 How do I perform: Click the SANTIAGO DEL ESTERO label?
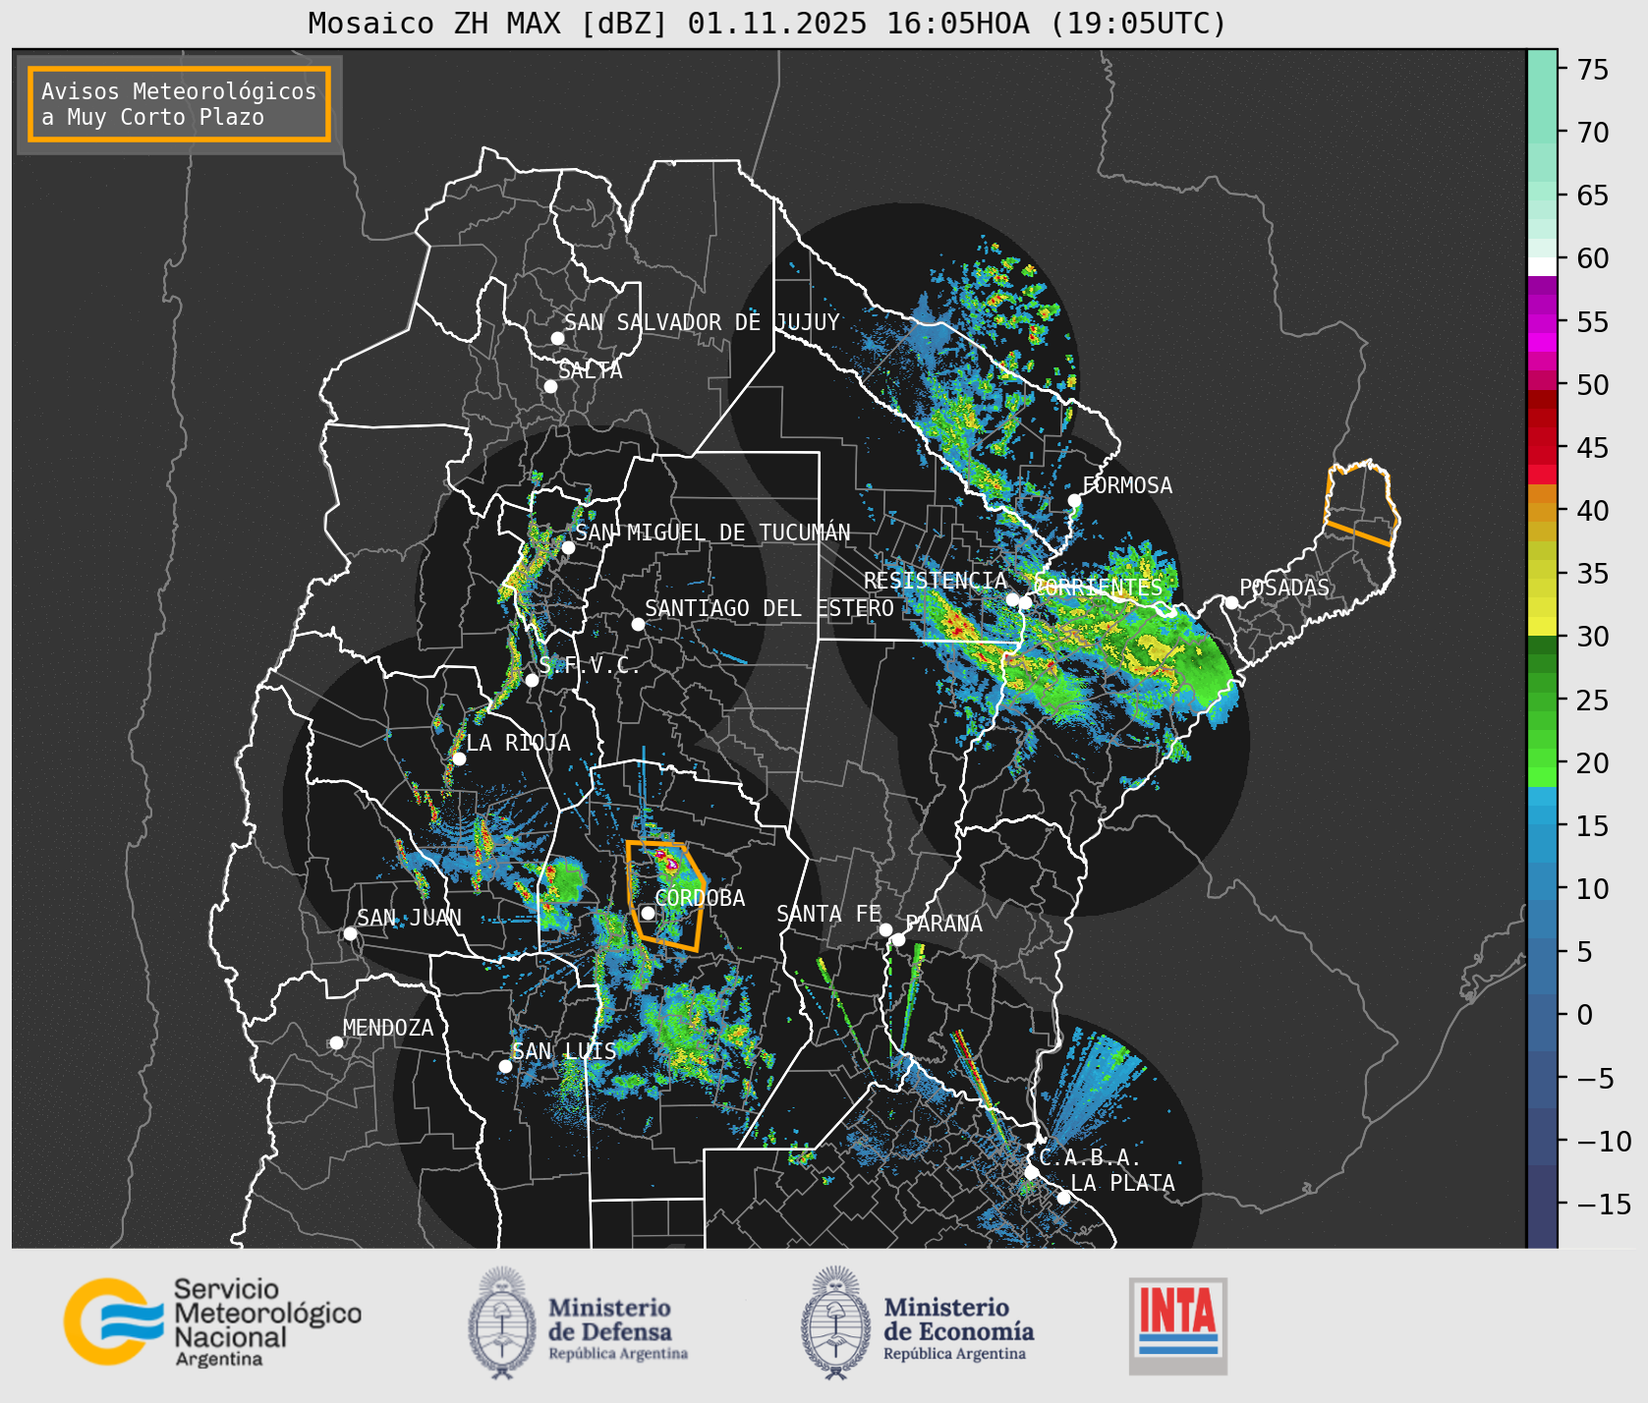pyautogui.click(x=769, y=608)
